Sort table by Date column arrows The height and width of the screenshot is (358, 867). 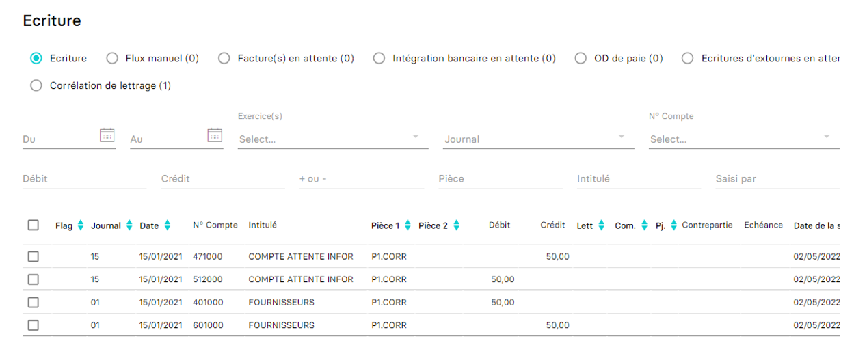(168, 225)
